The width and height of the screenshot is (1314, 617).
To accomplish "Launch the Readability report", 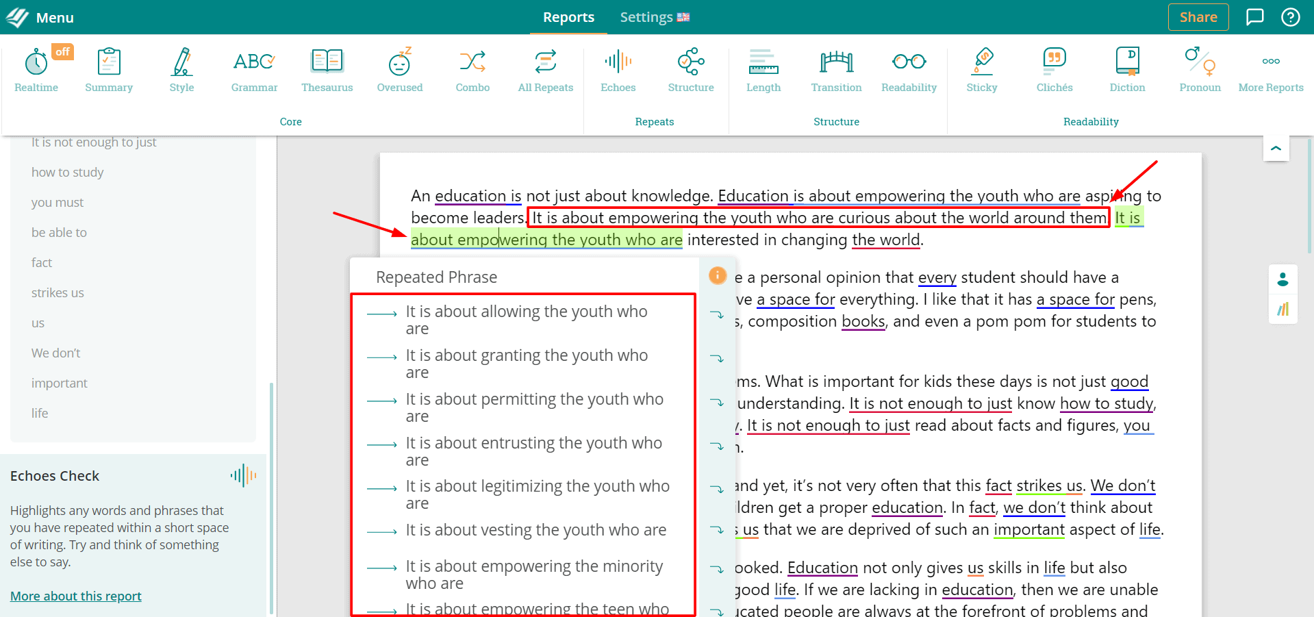I will point(909,70).
